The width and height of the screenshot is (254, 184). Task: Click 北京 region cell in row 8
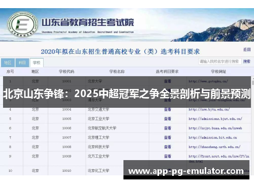pyautogui.click(x=35, y=147)
